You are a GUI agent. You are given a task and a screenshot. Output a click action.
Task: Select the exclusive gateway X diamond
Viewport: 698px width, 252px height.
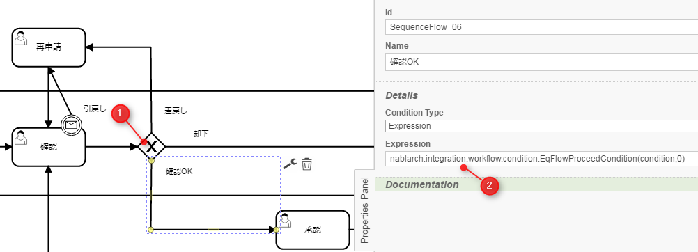click(x=151, y=145)
